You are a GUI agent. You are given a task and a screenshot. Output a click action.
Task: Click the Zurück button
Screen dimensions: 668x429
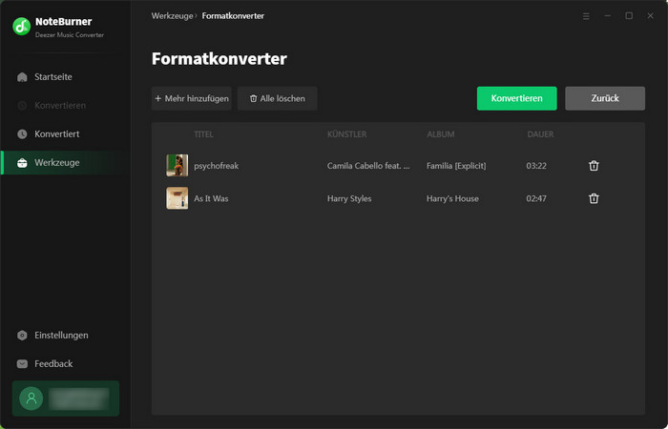(605, 98)
